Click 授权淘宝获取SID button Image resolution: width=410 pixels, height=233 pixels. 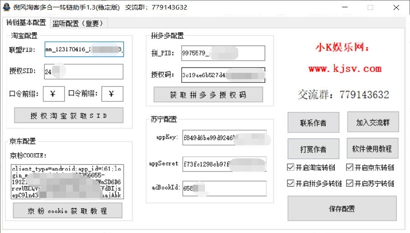69,115
